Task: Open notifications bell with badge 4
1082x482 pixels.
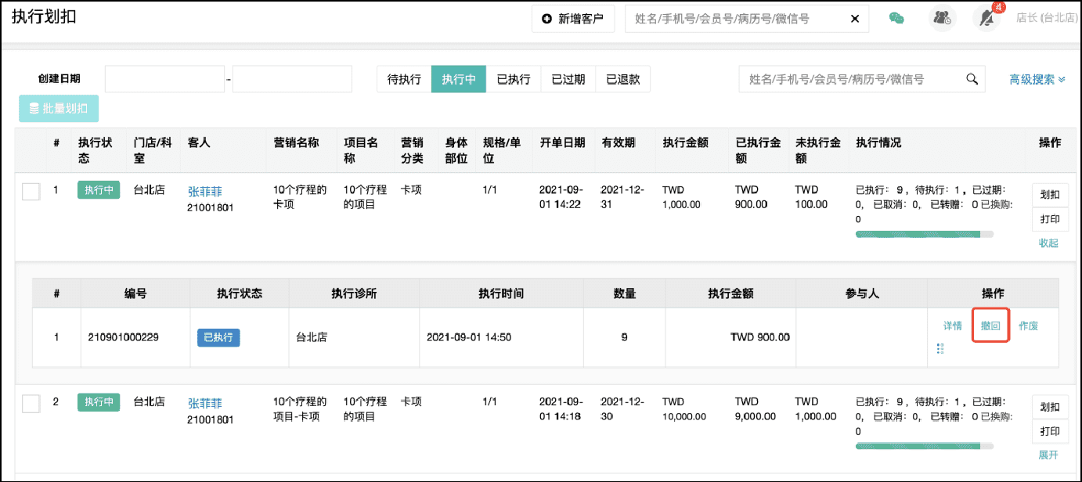Action: point(986,19)
